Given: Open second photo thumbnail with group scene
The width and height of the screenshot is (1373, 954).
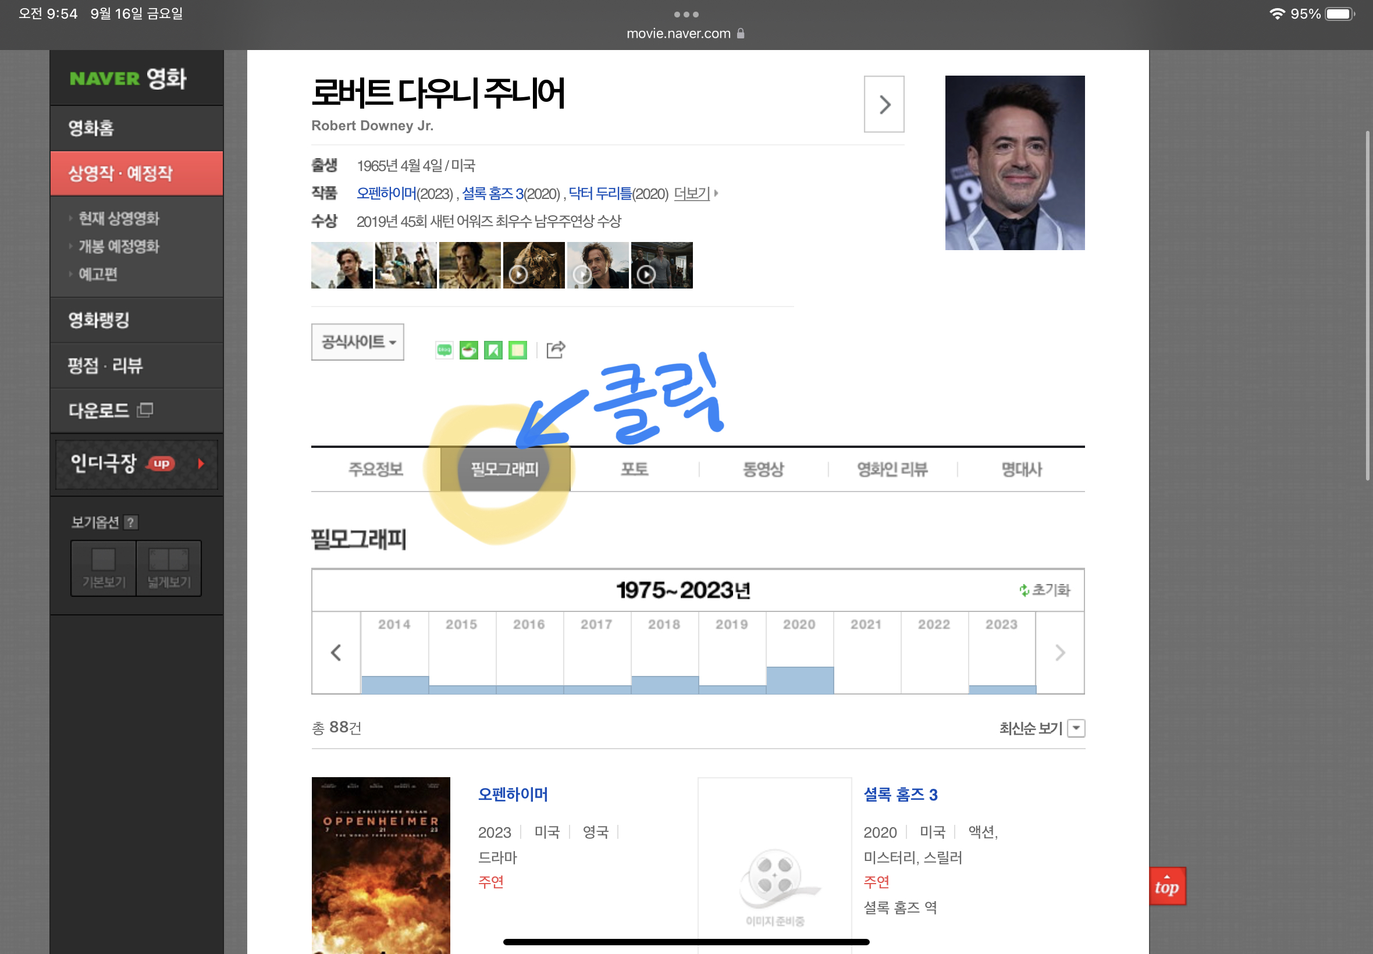Looking at the screenshot, I should point(406,265).
